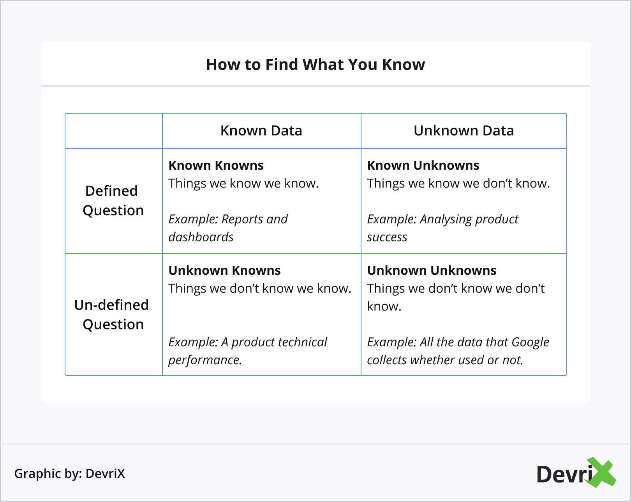The width and height of the screenshot is (631, 502).
Task: Click the 'Analysing product success' example text
Action: pos(442,228)
